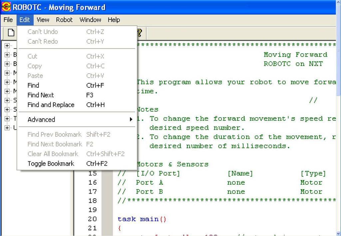Click 'Port B' in the code comment
Viewport: 341px width, 236px height.
150,192
